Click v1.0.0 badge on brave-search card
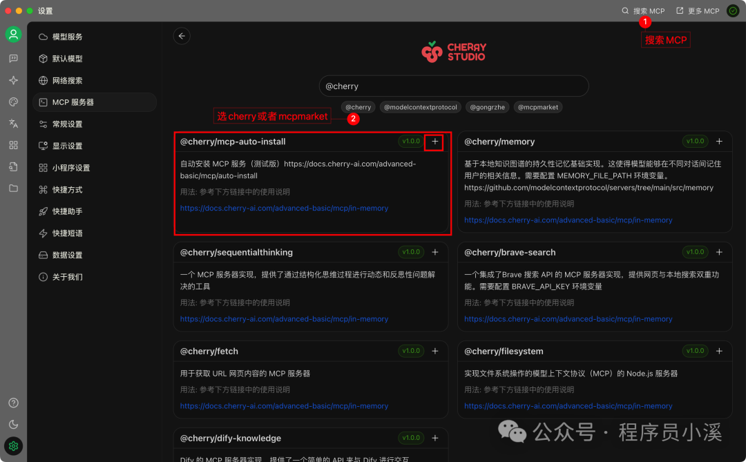The image size is (746, 462). pos(695,252)
